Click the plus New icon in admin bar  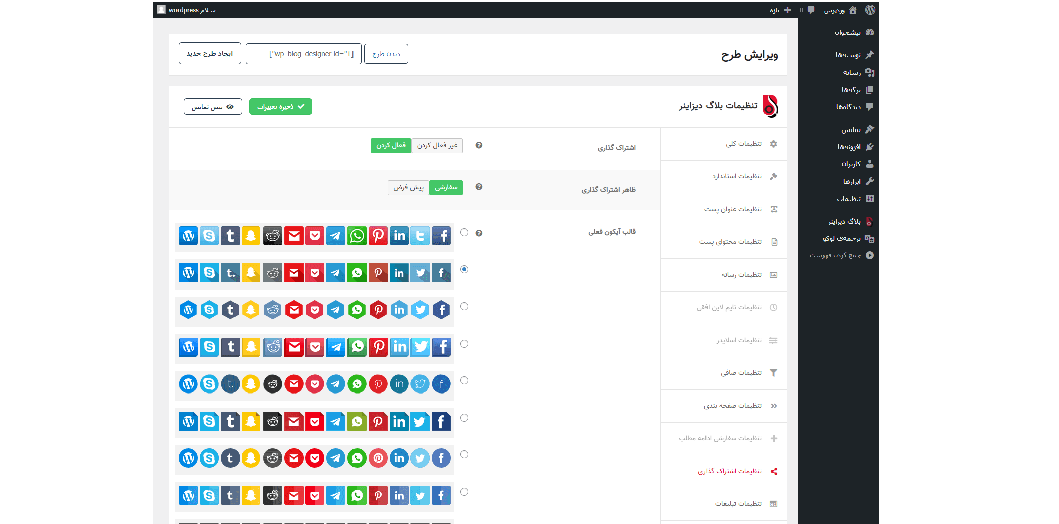tap(788, 10)
